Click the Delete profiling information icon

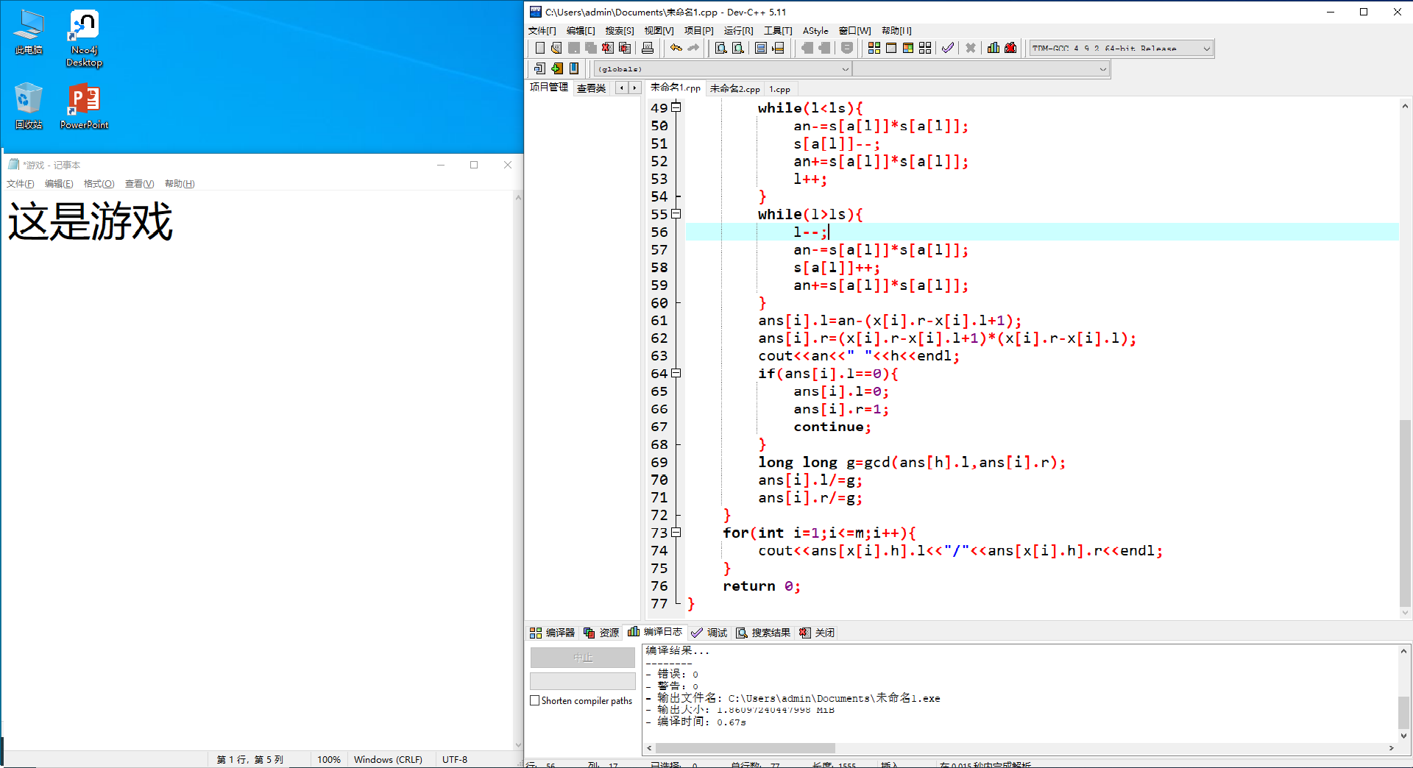(x=1010, y=48)
